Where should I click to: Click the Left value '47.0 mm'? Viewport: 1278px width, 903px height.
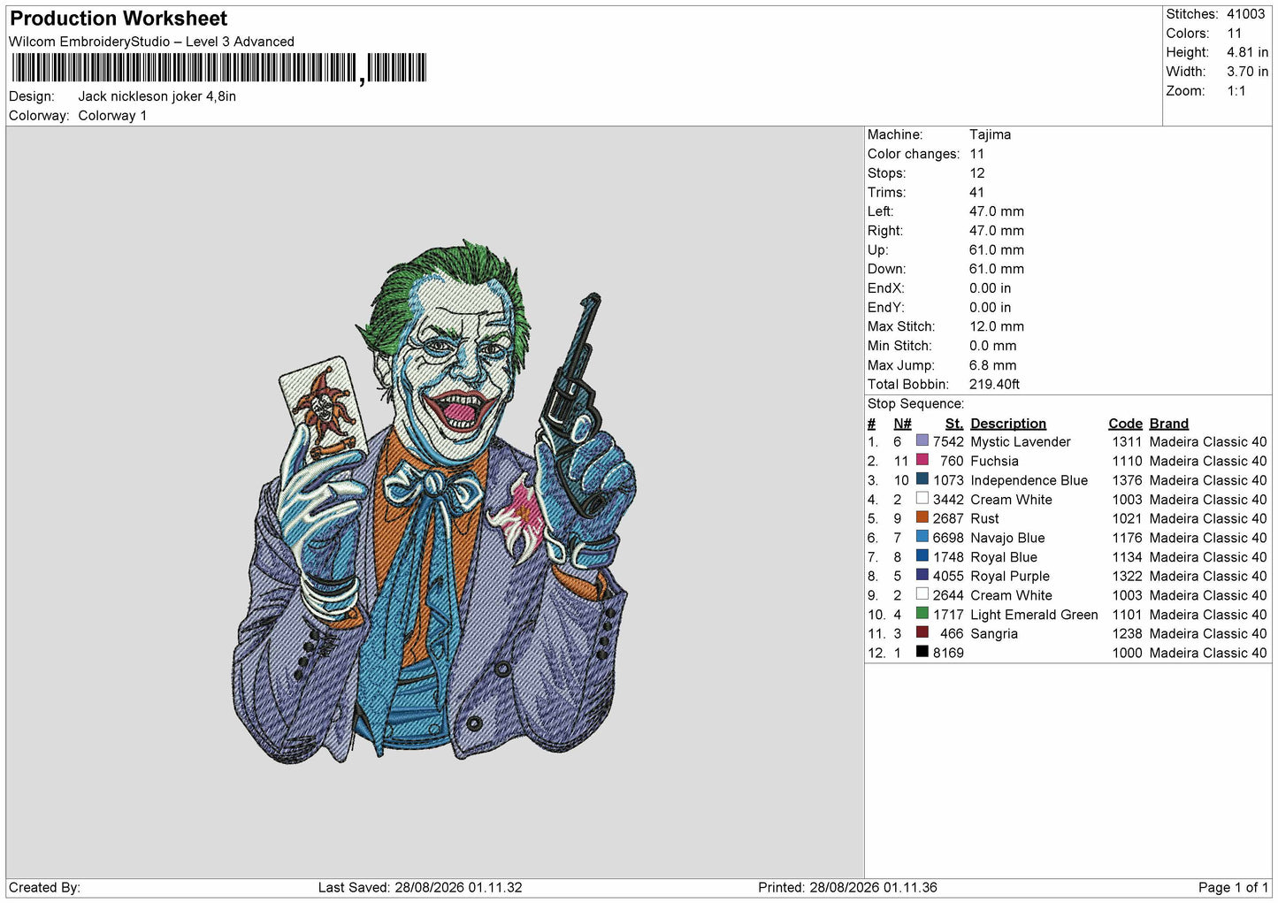[x=997, y=211]
